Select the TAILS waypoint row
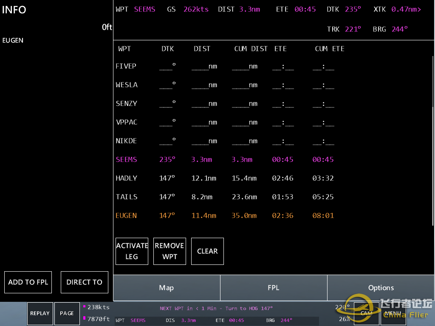The height and width of the screenshot is (326, 435). [x=225, y=197]
